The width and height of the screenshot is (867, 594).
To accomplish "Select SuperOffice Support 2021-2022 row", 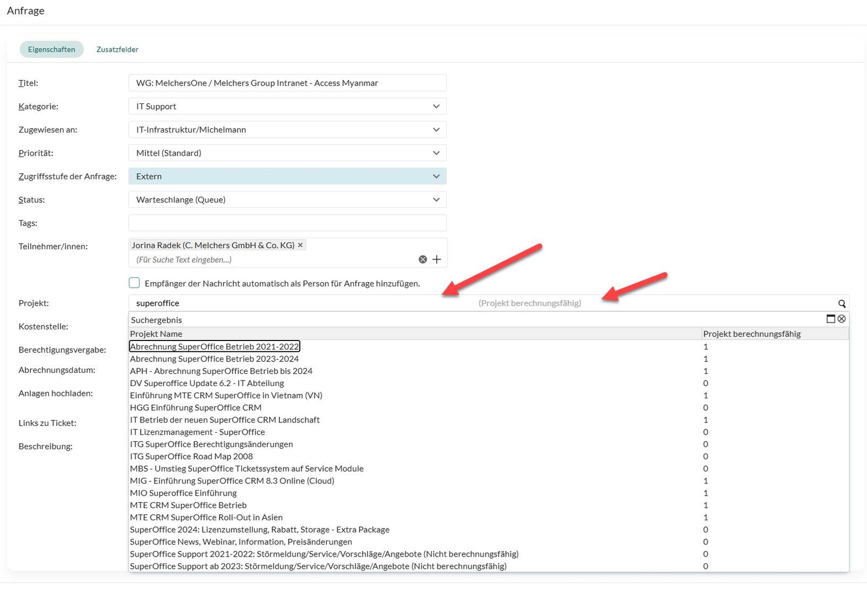I will [x=489, y=554].
